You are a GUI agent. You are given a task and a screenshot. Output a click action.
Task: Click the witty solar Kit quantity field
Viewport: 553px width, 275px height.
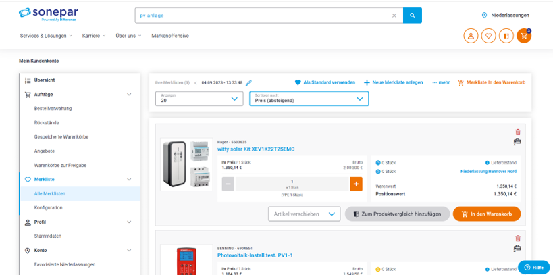(x=292, y=184)
